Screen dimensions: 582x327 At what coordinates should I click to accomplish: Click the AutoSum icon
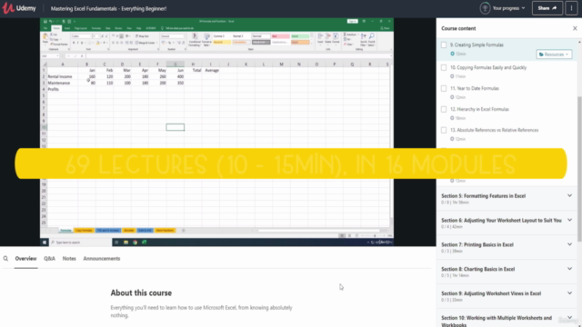pyautogui.click(x=349, y=35)
